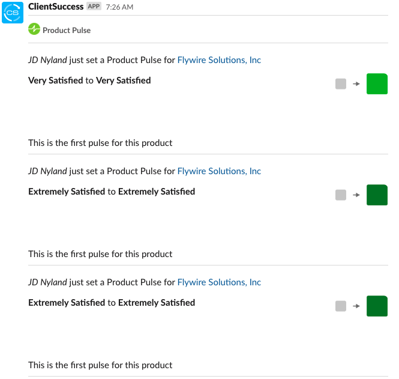The image size is (399, 379).
Task: Click gray previous-state square in first pulse
Action: click(x=341, y=84)
